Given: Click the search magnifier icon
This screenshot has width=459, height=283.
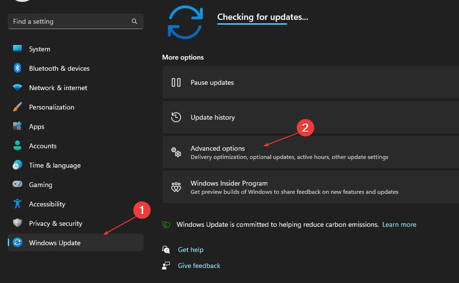Looking at the screenshot, I should tap(134, 22).
